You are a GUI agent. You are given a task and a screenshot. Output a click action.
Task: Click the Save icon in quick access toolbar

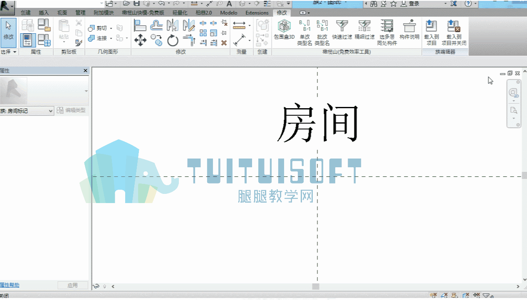(x=136, y=3)
